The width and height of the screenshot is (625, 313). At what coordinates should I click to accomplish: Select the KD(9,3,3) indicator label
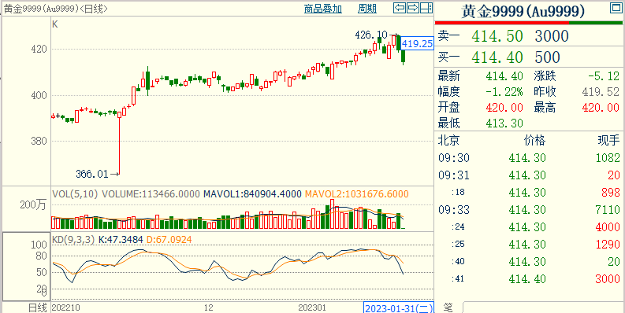(x=74, y=240)
